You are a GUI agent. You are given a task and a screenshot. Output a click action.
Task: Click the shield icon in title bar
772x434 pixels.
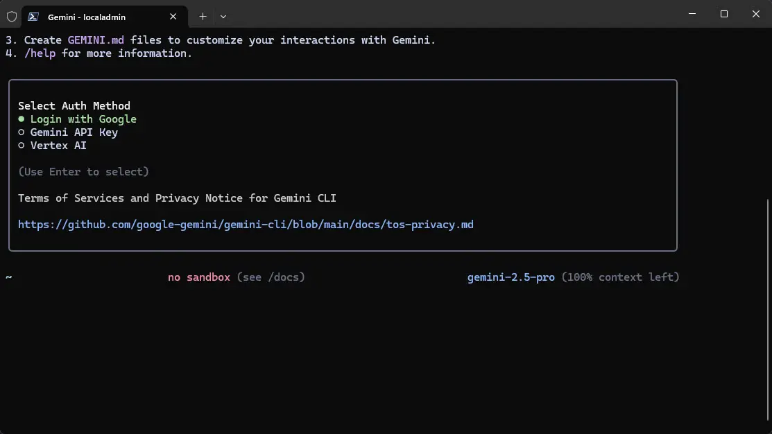pos(12,17)
